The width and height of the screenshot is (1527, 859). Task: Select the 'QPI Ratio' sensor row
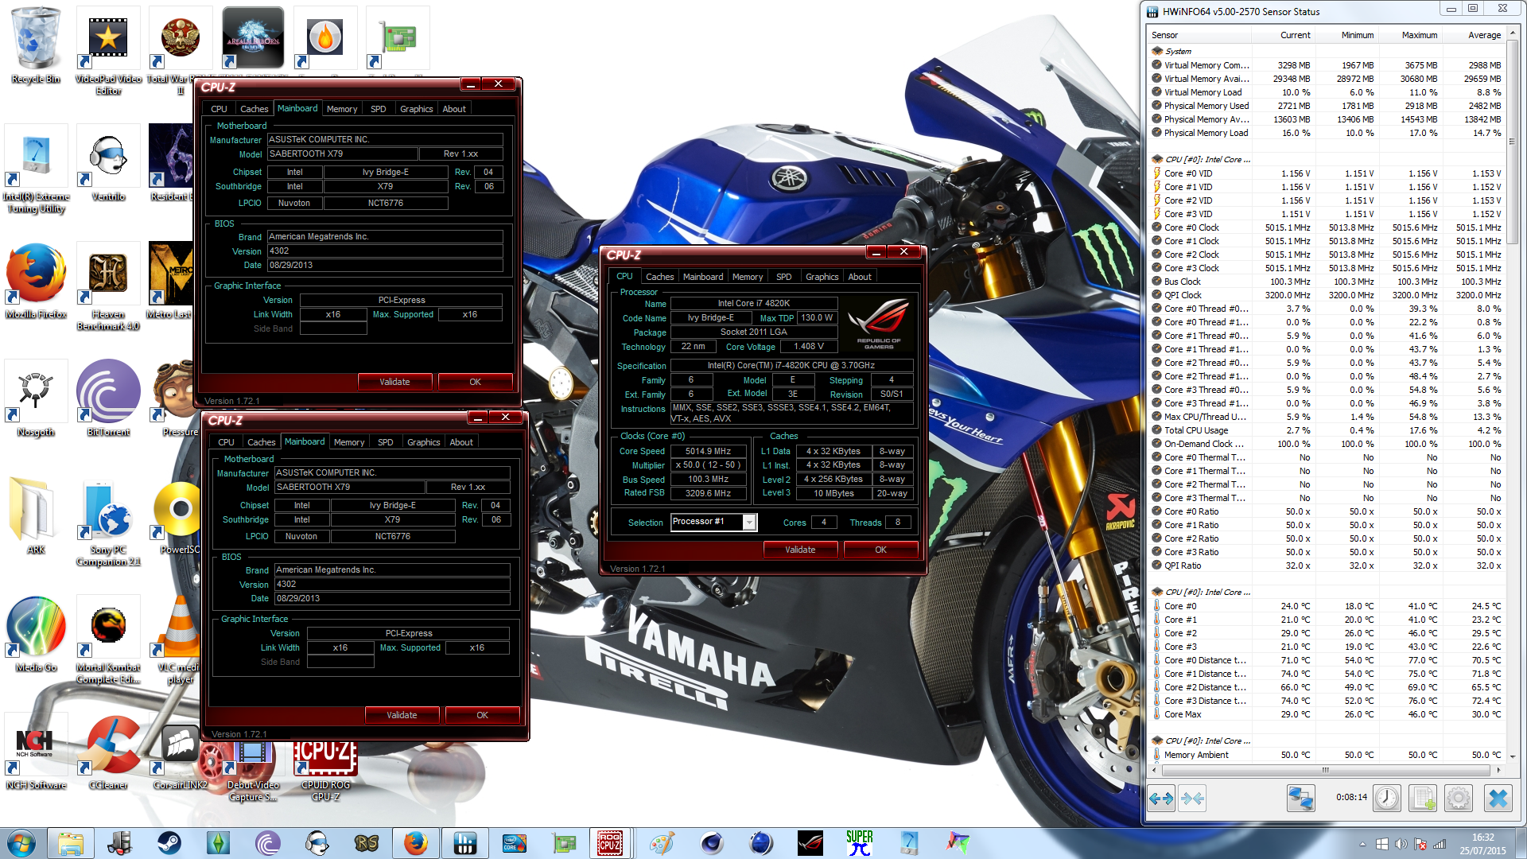(x=1327, y=566)
